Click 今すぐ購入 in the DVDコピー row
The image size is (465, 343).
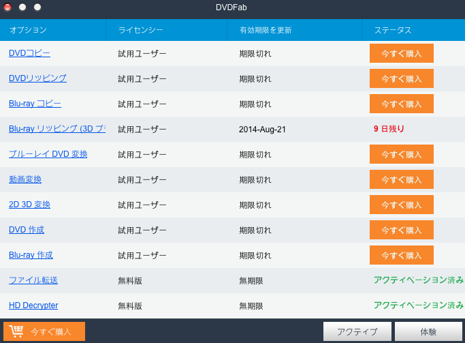click(x=402, y=53)
